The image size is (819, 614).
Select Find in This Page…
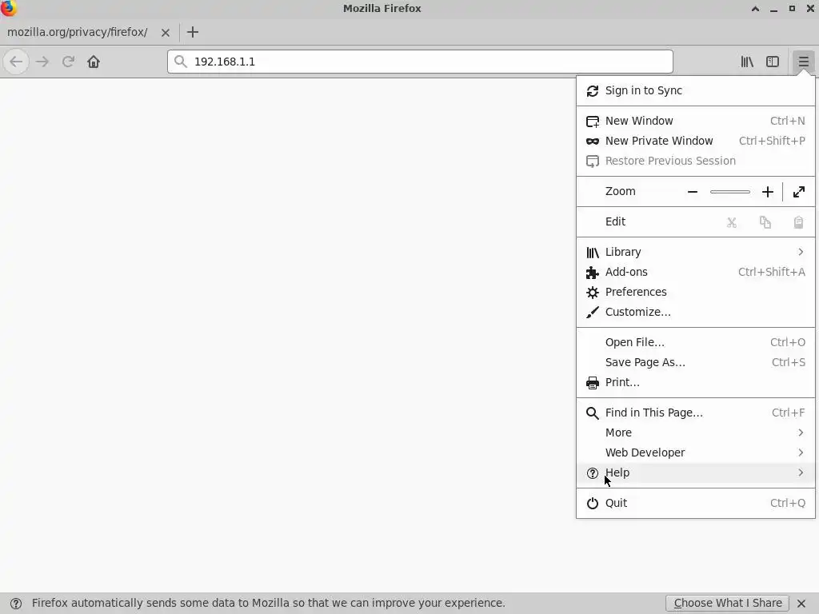(x=695, y=413)
